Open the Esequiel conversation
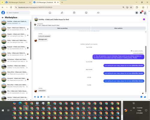This screenshot has height=120, width=150. [15, 48]
